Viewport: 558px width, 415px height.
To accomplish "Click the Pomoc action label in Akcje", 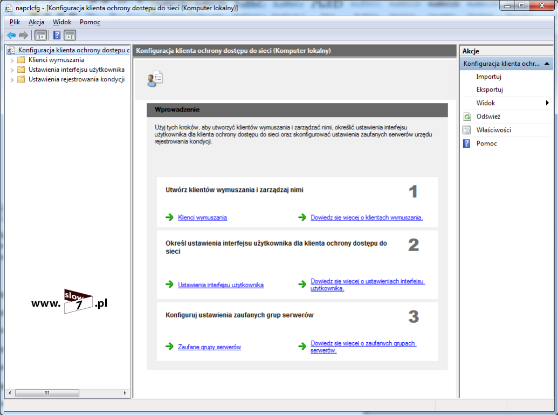I will [x=486, y=144].
